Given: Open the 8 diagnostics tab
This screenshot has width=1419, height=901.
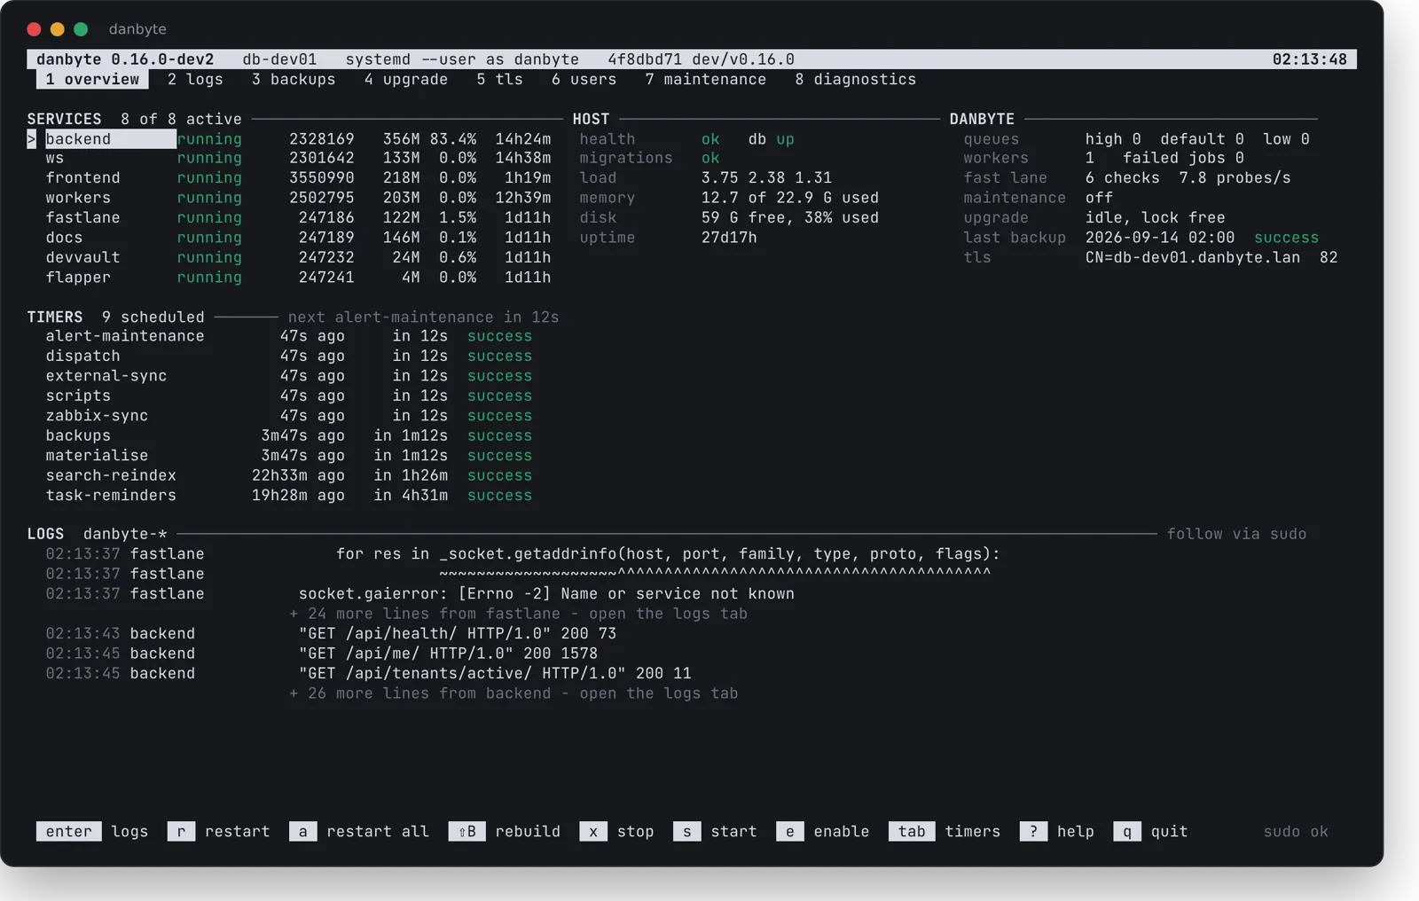Looking at the screenshot, I should coord(856,80).
